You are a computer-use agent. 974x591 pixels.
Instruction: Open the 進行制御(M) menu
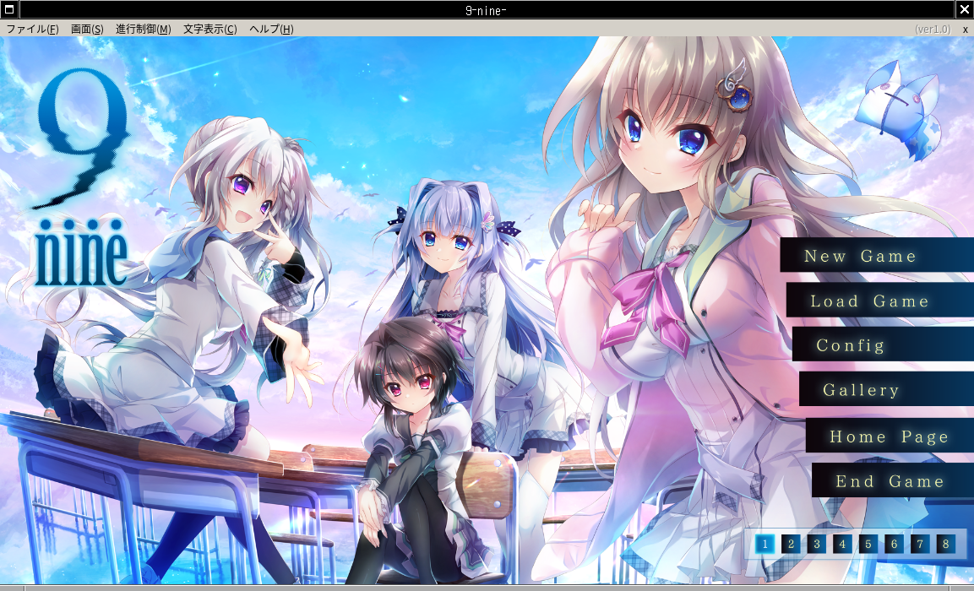pyautogui.click(x=144, y=30)
